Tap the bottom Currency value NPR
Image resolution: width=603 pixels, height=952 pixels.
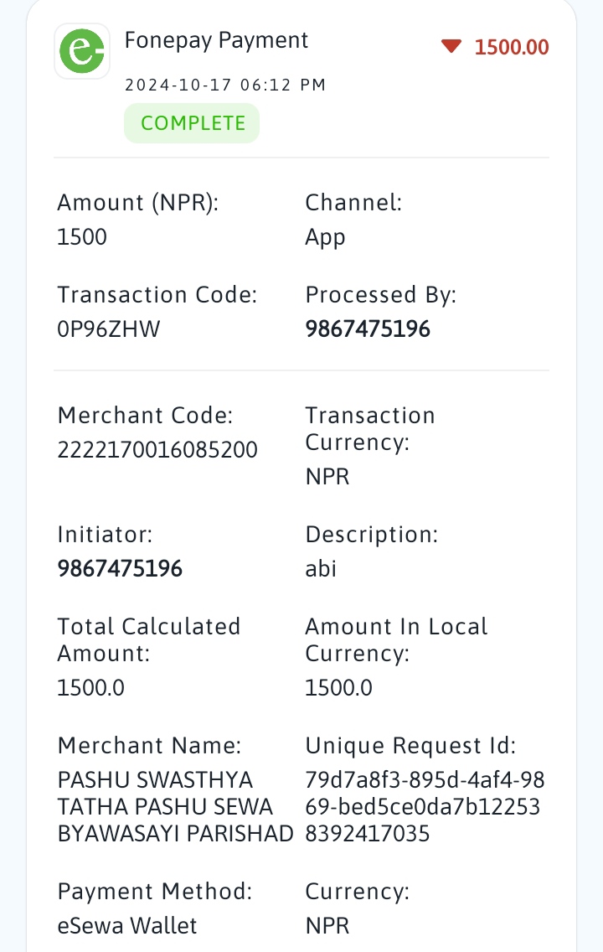[327, 926]
